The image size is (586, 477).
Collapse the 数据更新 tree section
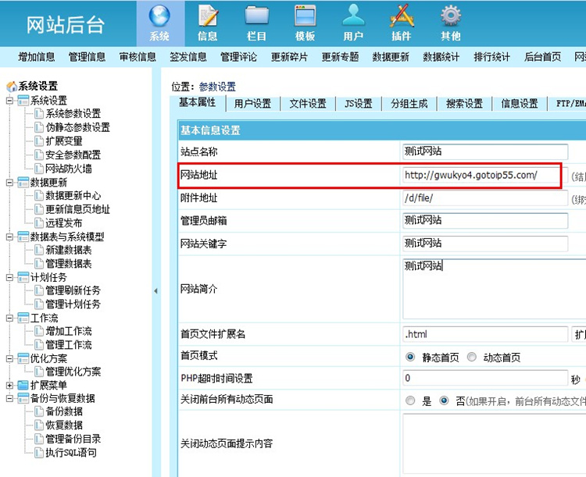coord(9,183)
